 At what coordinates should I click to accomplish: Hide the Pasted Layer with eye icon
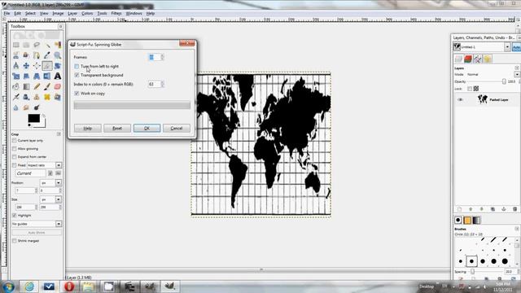460,99
